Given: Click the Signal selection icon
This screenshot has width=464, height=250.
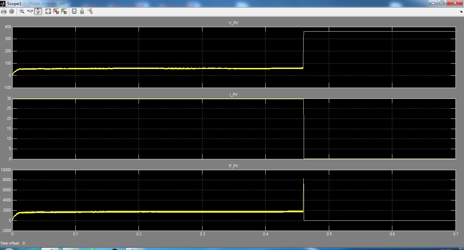Looking at the screenshot, I should 90,11.
